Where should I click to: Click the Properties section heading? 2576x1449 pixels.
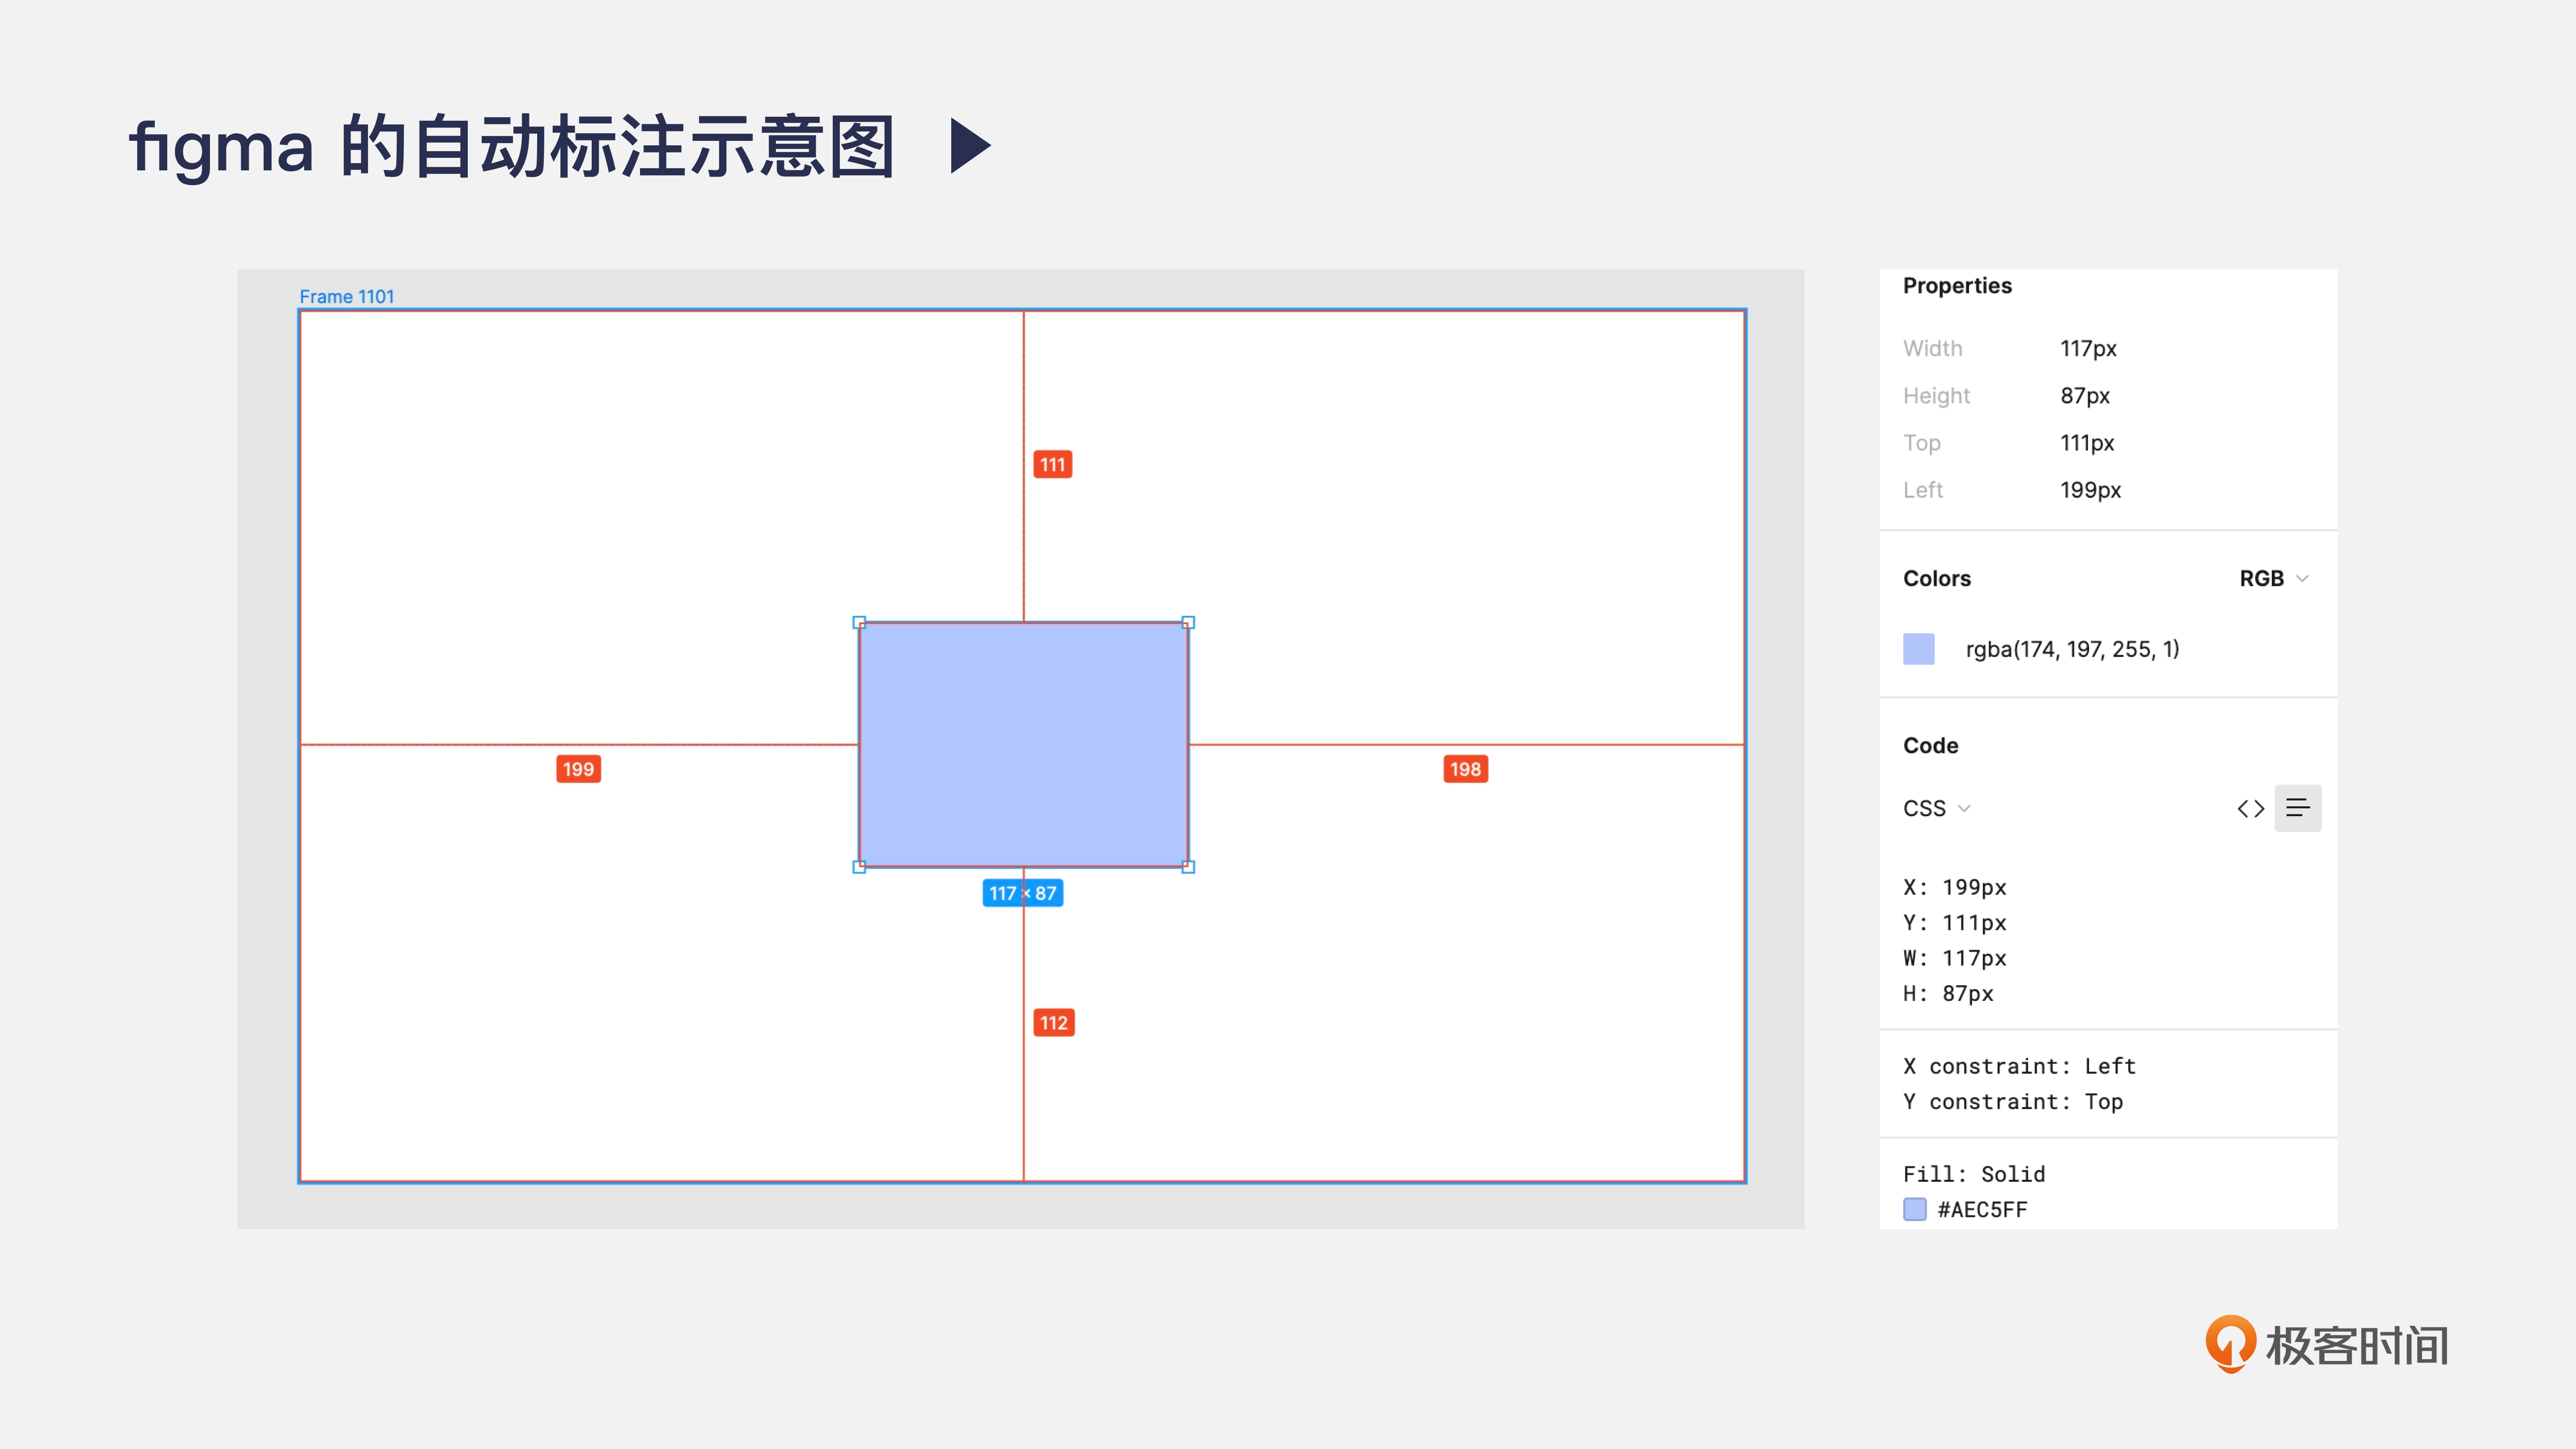click(1957, 286)
